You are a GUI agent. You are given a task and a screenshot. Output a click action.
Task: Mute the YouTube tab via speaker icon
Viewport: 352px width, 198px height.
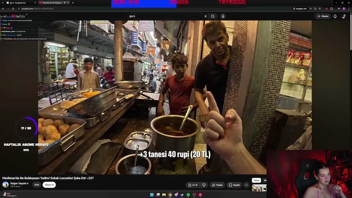(65, 3)
